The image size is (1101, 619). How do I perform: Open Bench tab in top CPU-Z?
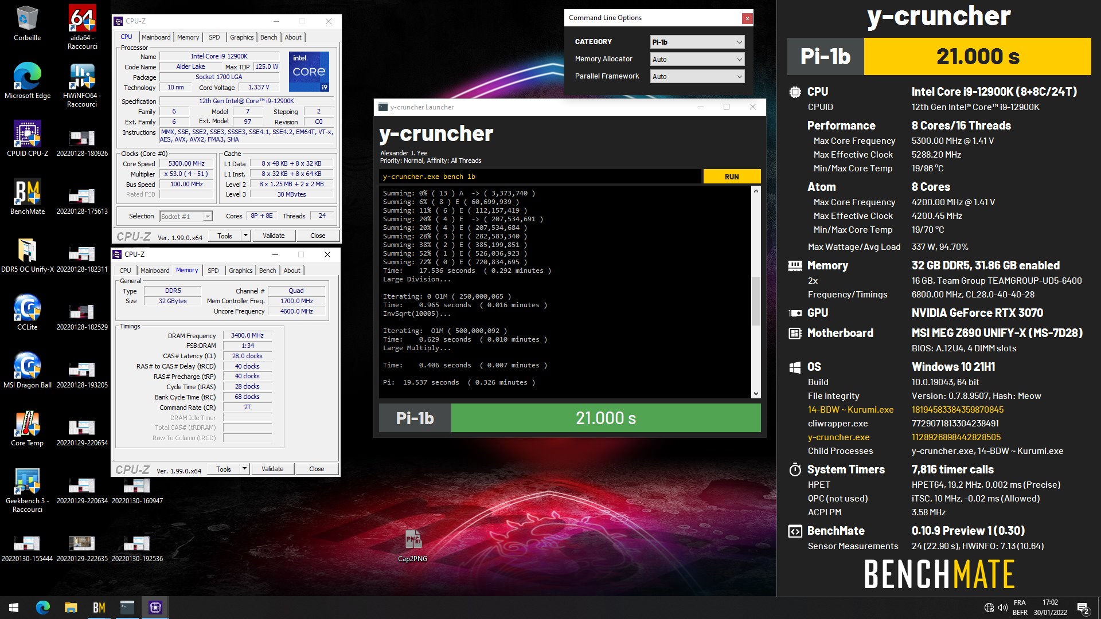tap(268, 37)
